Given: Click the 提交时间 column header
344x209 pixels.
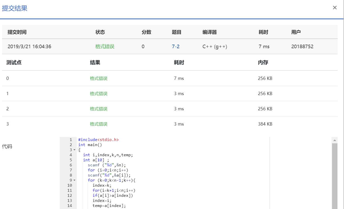Looking at the screenshot, I should point(17,32).
